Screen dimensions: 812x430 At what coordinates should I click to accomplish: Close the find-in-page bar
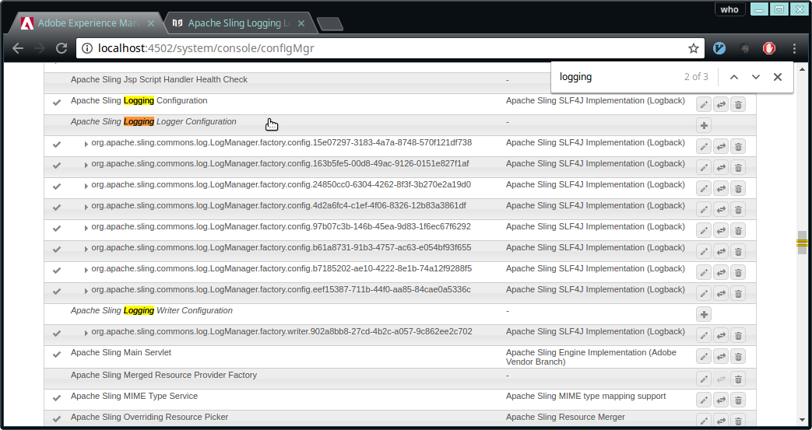[x=777, y=77]
